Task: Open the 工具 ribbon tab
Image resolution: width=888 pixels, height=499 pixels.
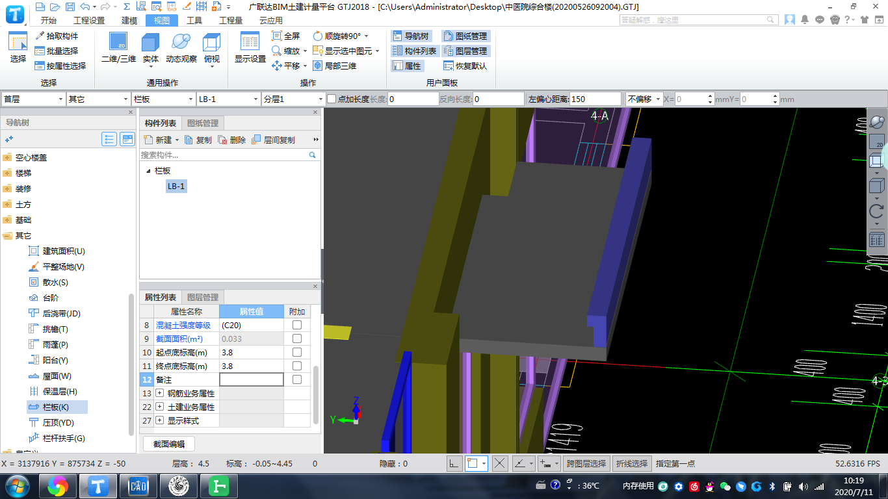Action: tap(194, 20)
